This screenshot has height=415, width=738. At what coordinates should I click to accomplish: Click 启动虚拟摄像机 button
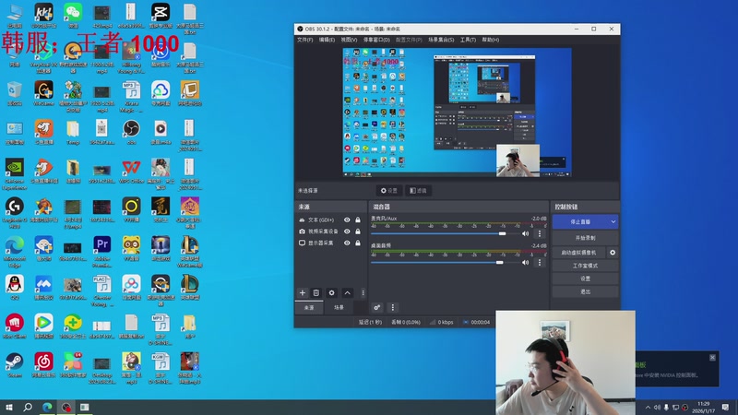[x=579, y=253]
